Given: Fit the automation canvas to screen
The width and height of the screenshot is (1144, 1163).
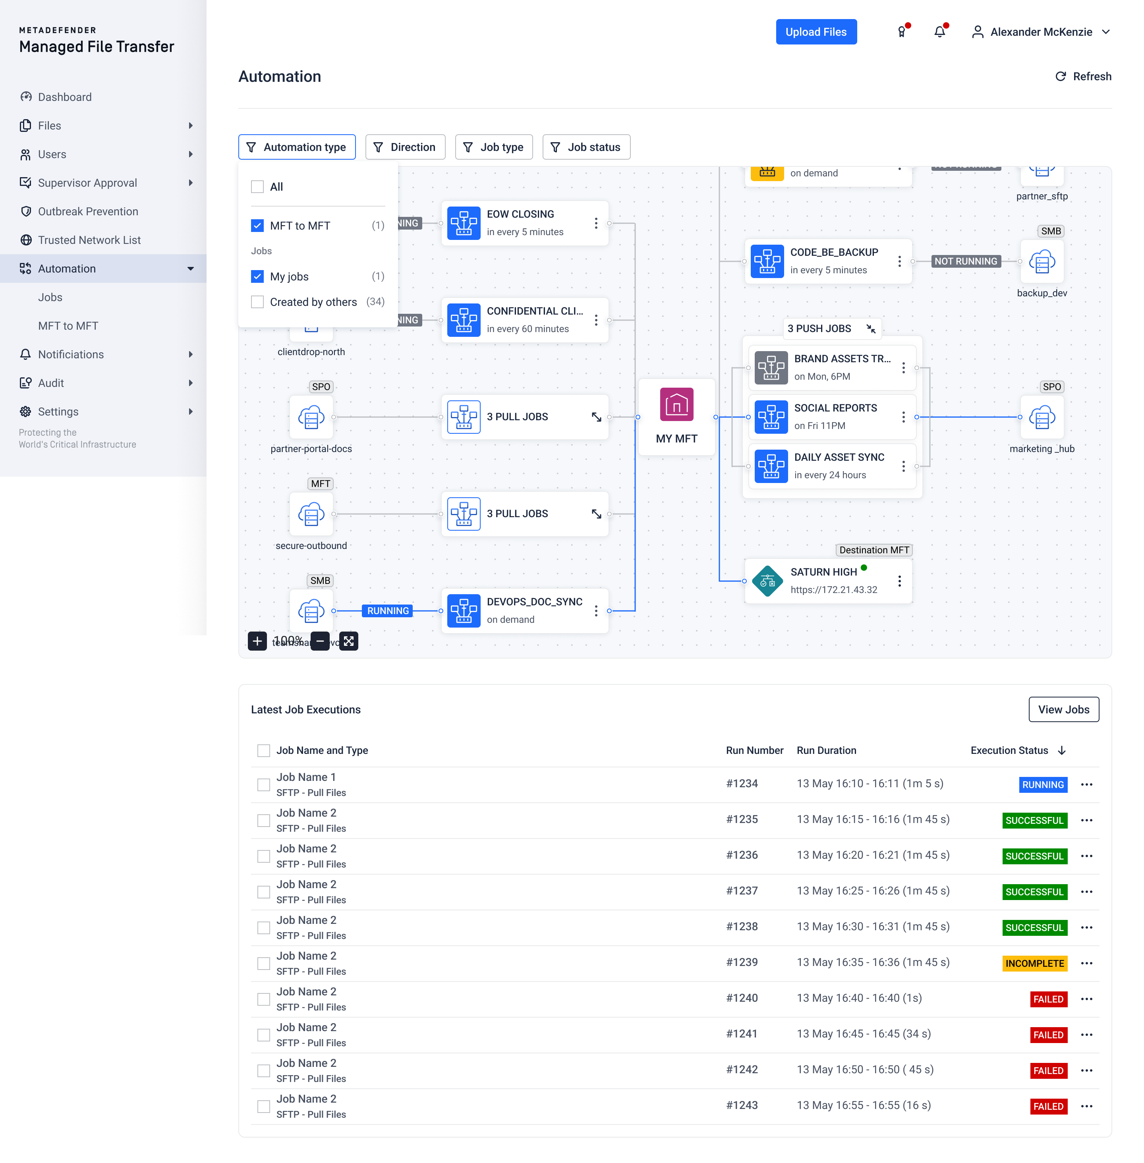Looking at the screenshot, I should [348, 641].
